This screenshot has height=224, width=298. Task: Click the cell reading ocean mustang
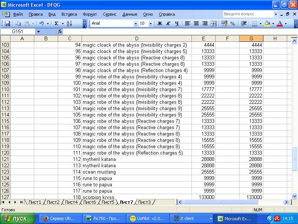pos(137,172)
